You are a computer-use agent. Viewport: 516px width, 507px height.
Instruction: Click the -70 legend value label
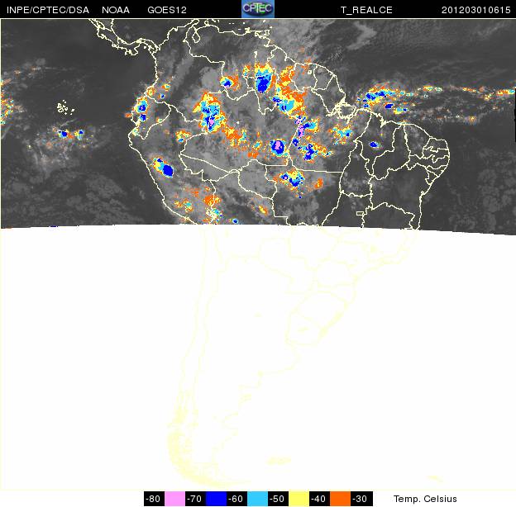tap(195, 499)
